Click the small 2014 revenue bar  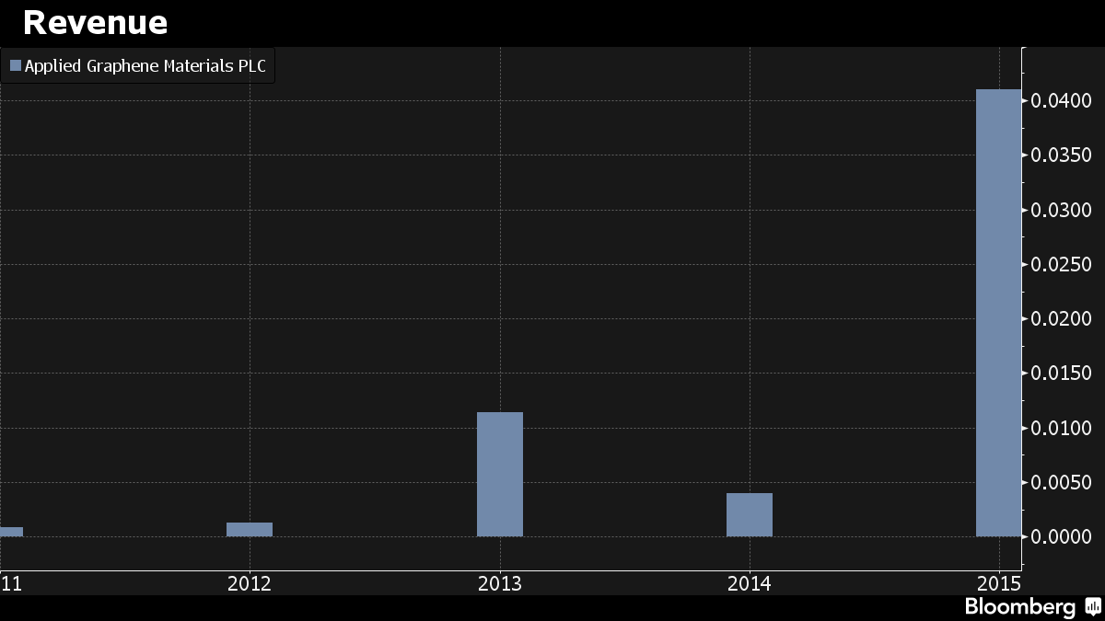click(750, 513)
